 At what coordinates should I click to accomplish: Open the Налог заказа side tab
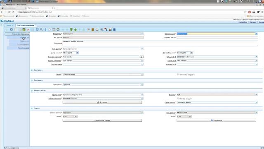[18, 48]
